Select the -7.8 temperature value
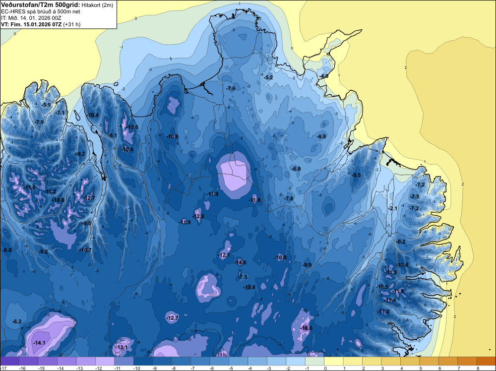The height and width of the screenshot is (371, 496). tap(289, 198)
